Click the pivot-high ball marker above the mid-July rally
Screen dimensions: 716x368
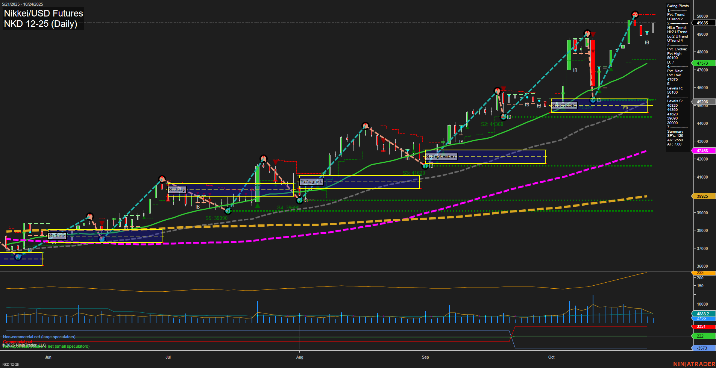(x=263, y=159)
